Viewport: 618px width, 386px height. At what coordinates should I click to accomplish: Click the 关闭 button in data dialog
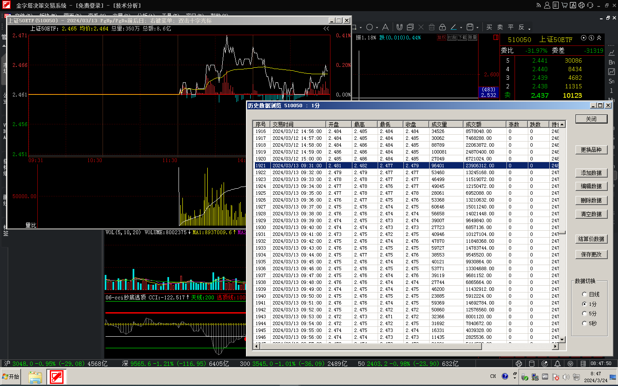point(591,119)
